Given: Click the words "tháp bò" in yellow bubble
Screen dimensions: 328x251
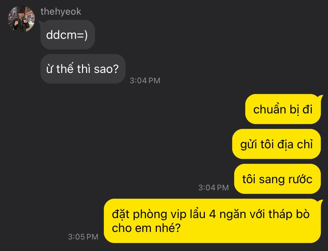Looking at the screenshot, I should pos(289,214).
